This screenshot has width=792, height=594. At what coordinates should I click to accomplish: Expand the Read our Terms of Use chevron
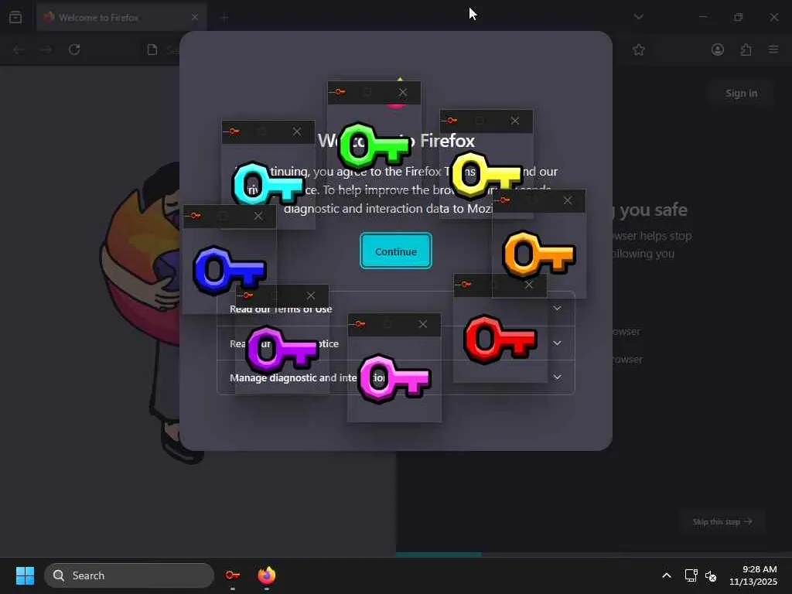point(557,308)
